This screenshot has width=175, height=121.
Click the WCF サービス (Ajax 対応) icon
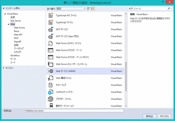click(51, 36)
